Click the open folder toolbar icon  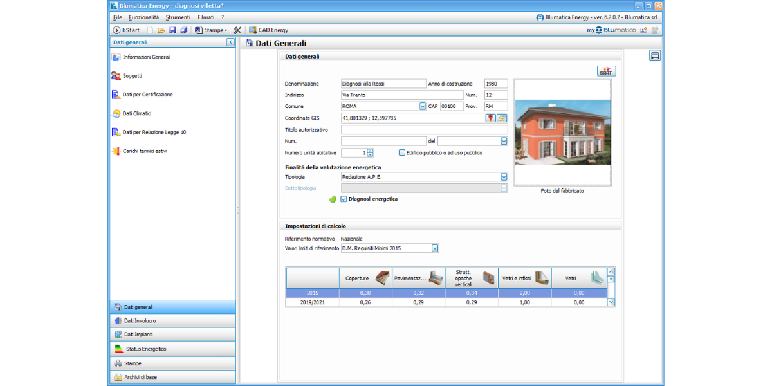coord(161,30)
